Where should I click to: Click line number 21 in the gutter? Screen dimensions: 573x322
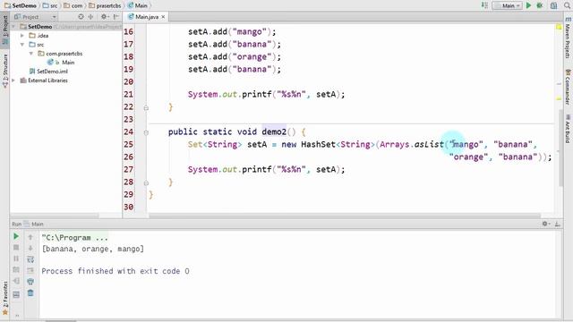(x=128, y=94)
